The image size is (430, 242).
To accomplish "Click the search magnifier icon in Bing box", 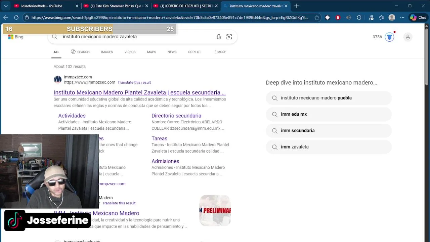I will point(55,37).
